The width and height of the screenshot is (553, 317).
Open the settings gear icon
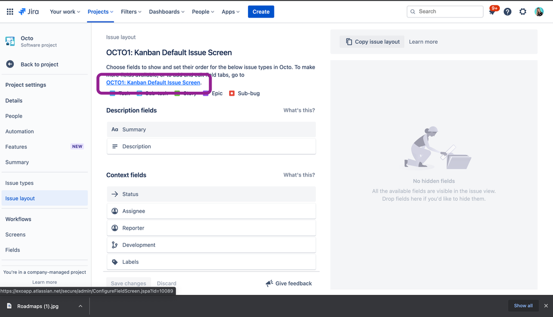click(x=523, y=12)
